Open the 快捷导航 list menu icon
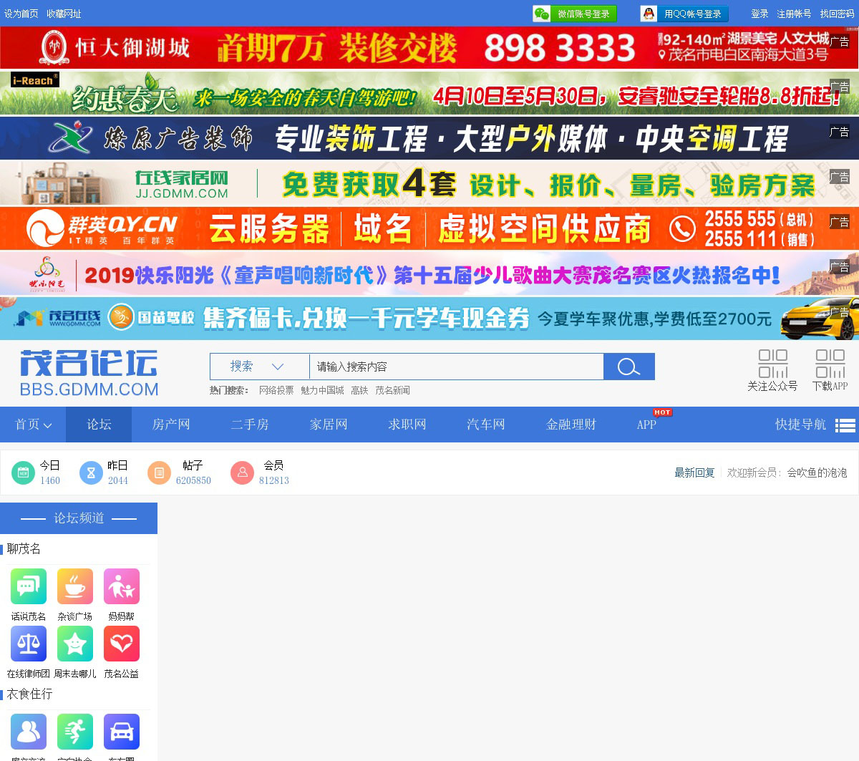This screenshot has height=761, width=859. 845,425
